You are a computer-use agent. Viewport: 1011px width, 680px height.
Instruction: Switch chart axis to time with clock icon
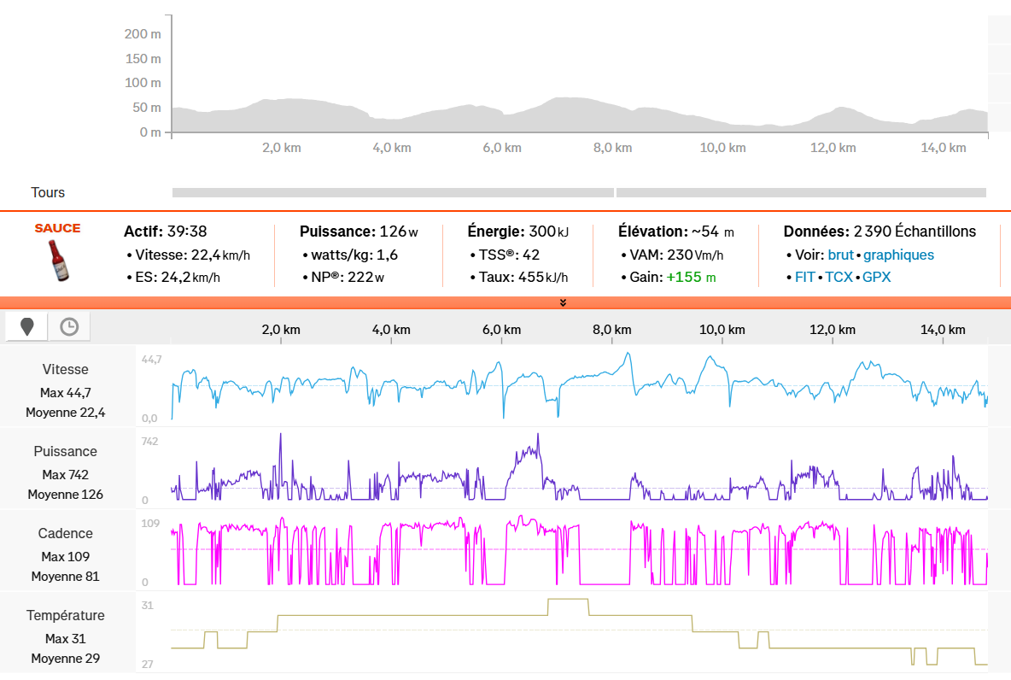[69, 326]
